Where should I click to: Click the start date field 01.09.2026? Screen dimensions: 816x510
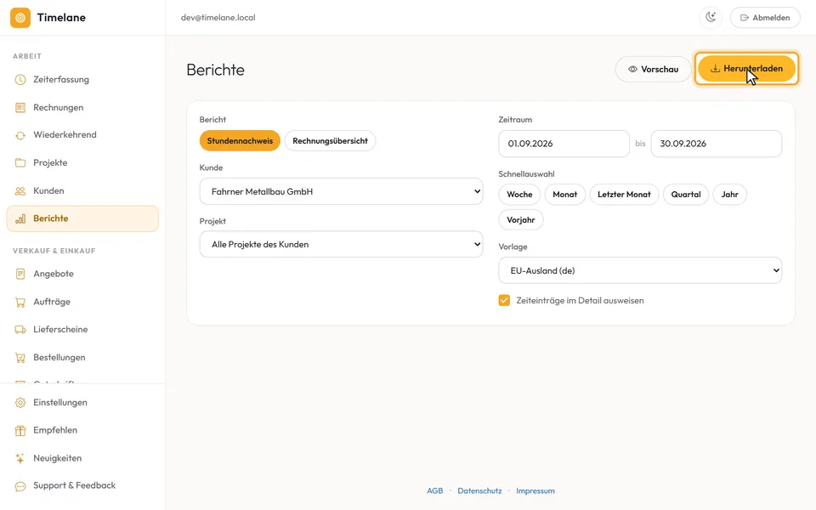(564, 144)
